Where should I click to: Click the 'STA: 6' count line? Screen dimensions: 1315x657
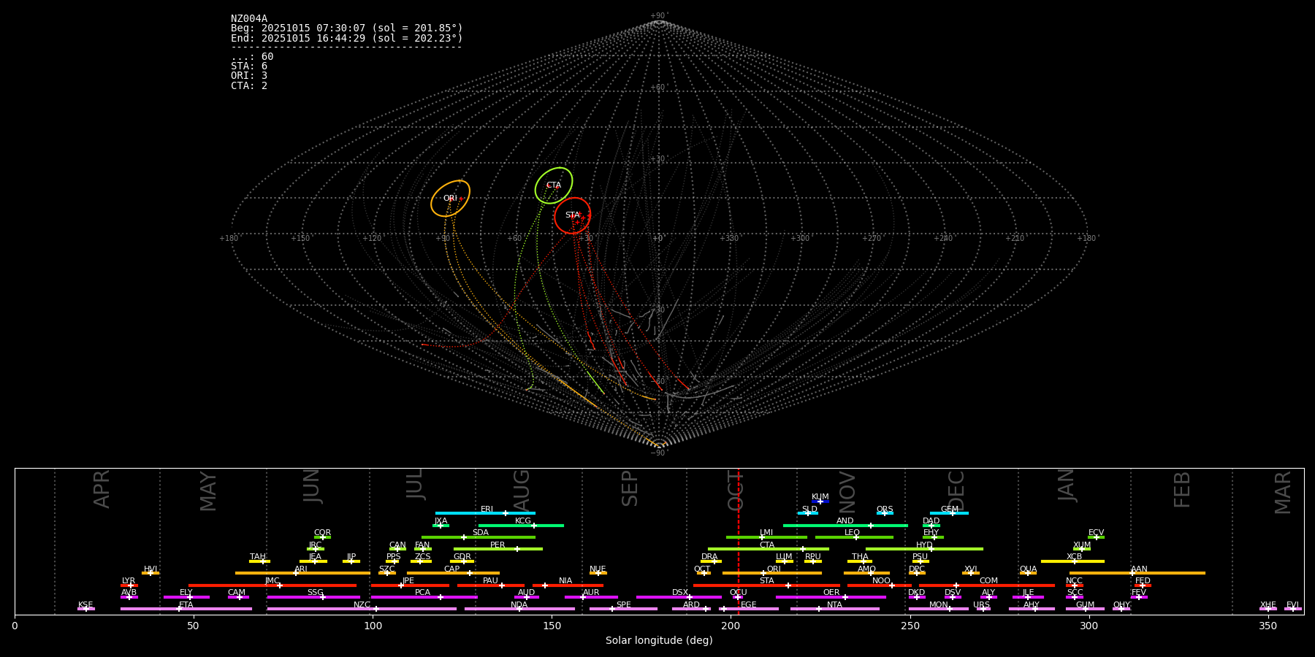249,66
